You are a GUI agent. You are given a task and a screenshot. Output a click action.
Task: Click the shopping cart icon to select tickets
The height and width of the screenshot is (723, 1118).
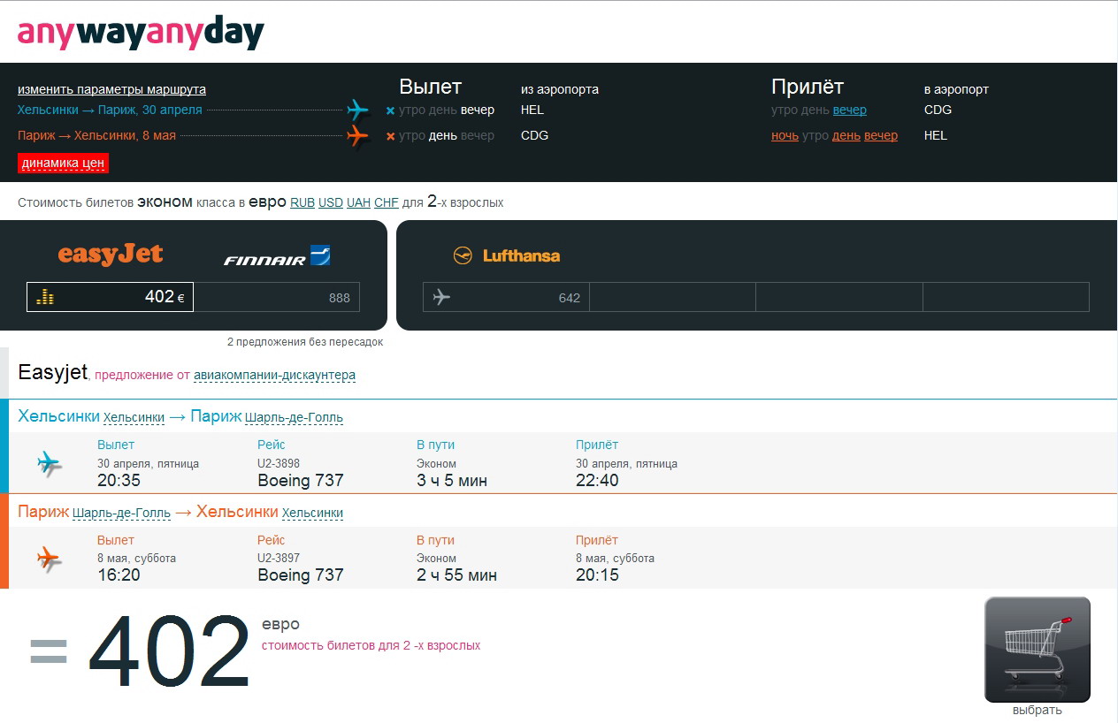(x=1037, y=650)
